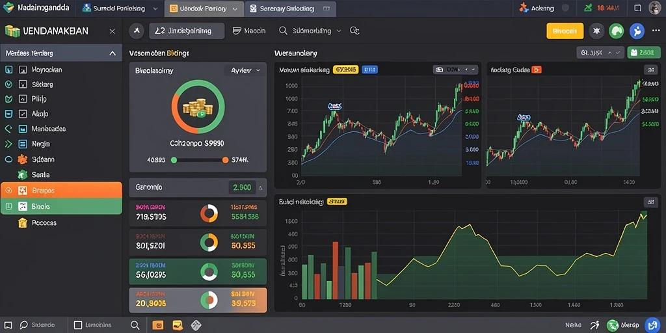Select the orange Sdbann sidebar icon

[23, 160]
